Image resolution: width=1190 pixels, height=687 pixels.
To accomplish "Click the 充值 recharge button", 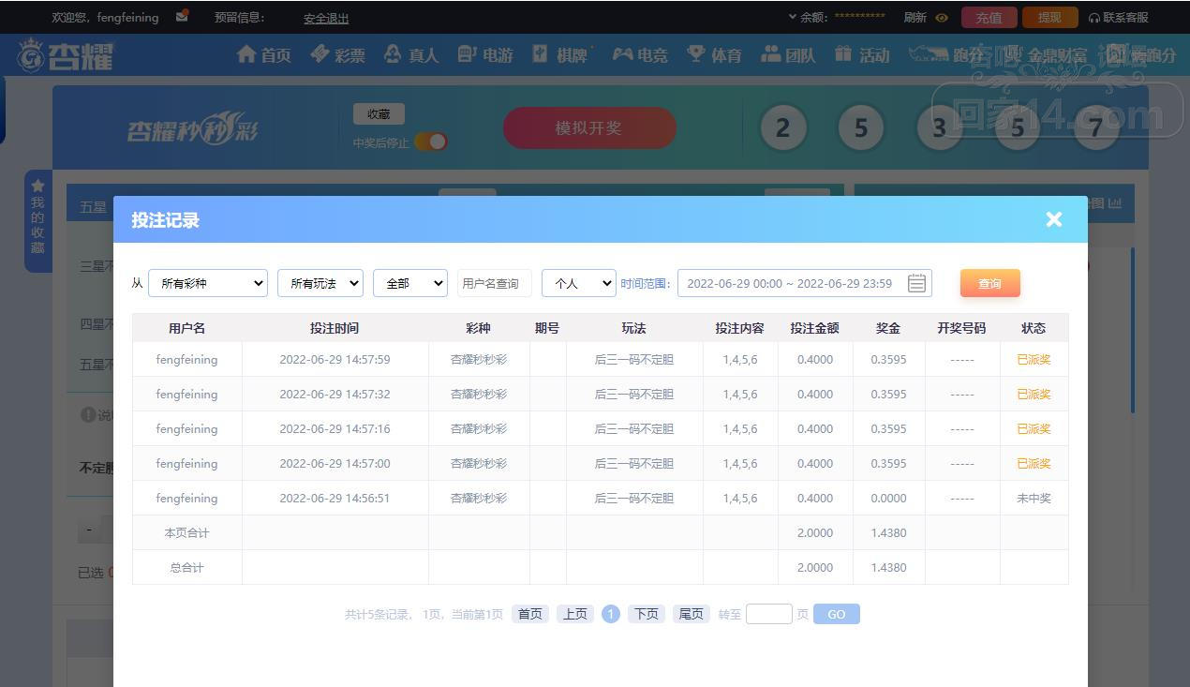I will point(989,17).
